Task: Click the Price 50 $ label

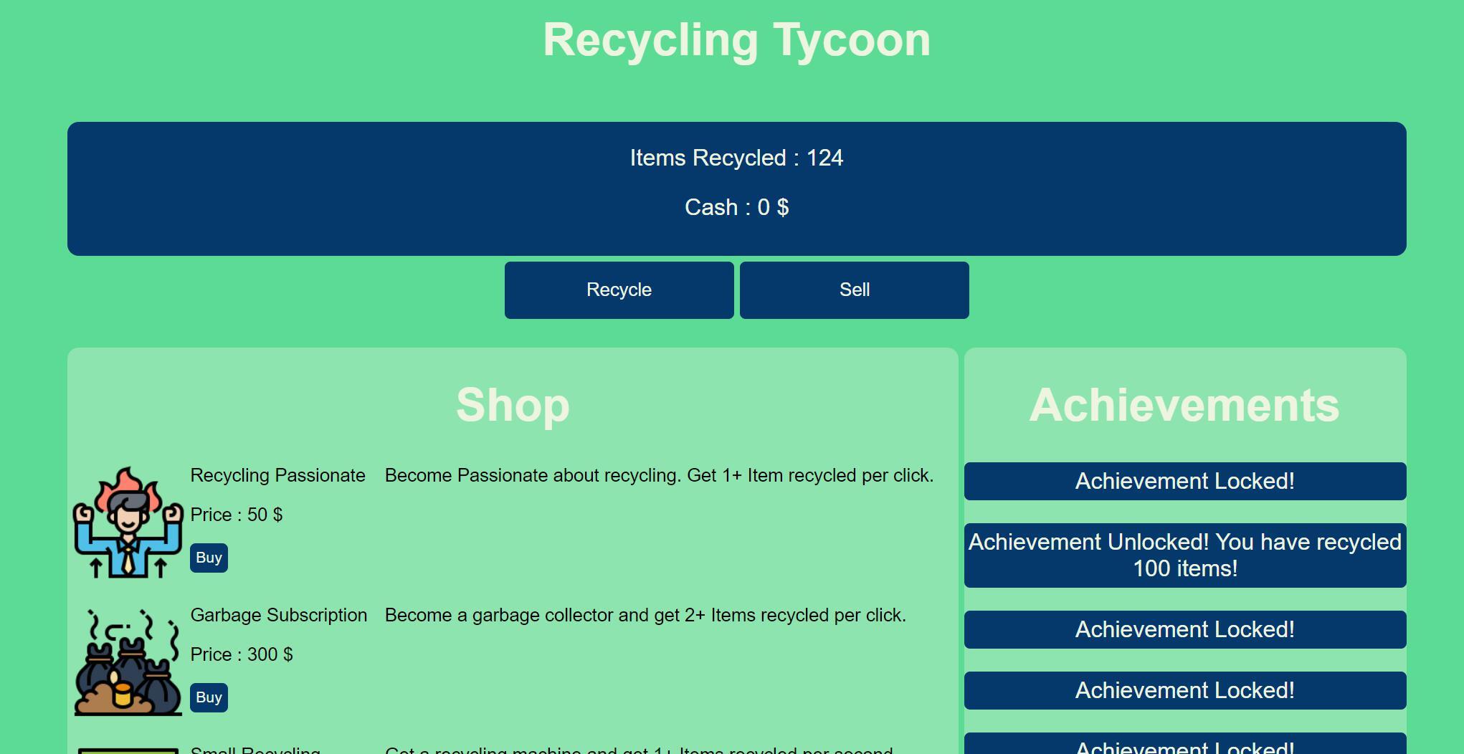Action: (236, 515)
